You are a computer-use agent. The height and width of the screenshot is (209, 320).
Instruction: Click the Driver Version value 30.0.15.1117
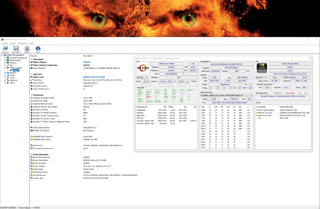tap(97, 166)
